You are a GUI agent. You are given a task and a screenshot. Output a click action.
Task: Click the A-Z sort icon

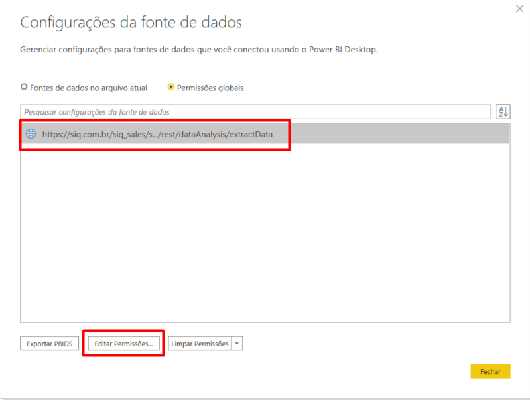click(x=503, y=111)
